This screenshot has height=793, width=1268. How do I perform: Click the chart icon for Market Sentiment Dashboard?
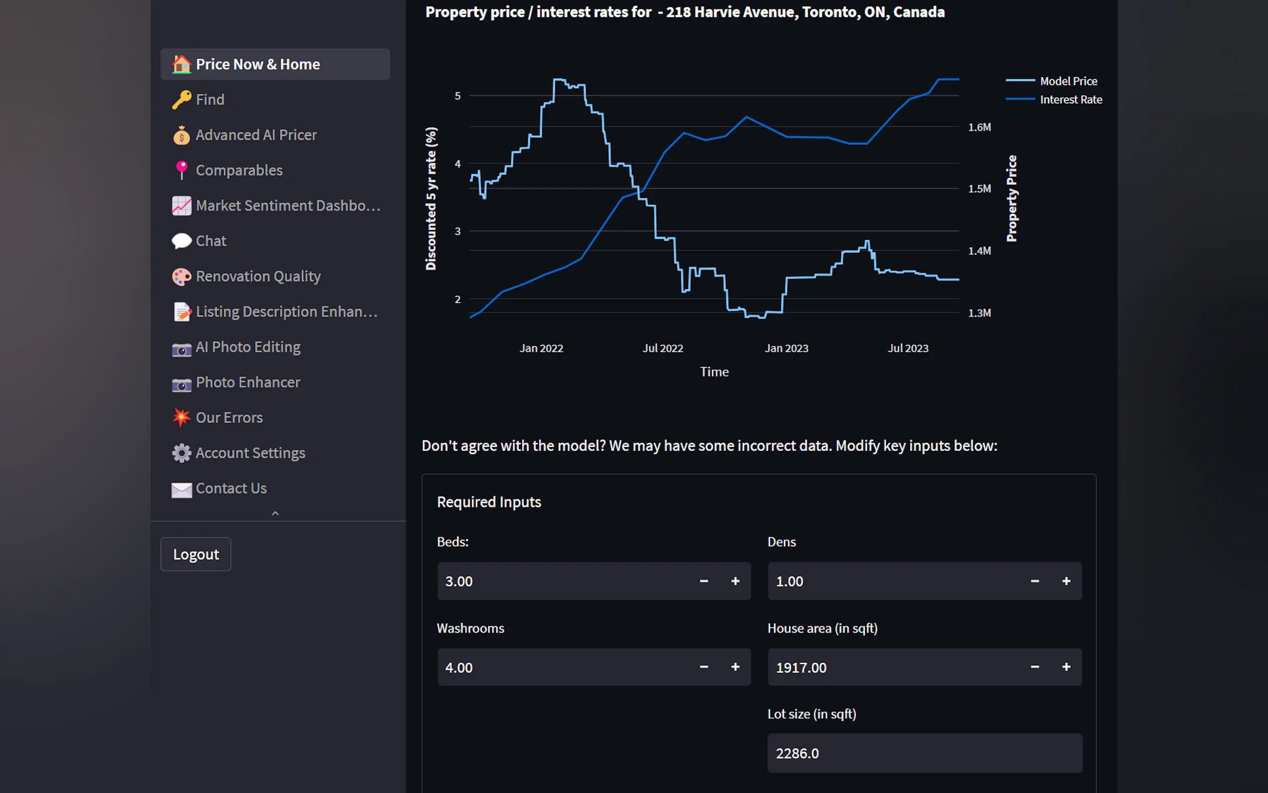pos(181,206)
